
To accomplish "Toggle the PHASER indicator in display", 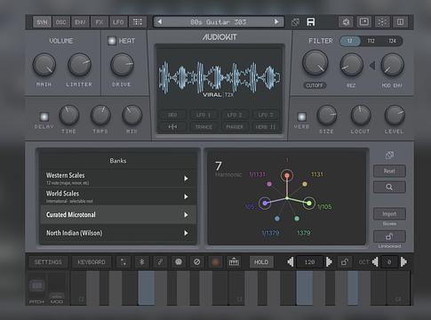I will 235,127.
